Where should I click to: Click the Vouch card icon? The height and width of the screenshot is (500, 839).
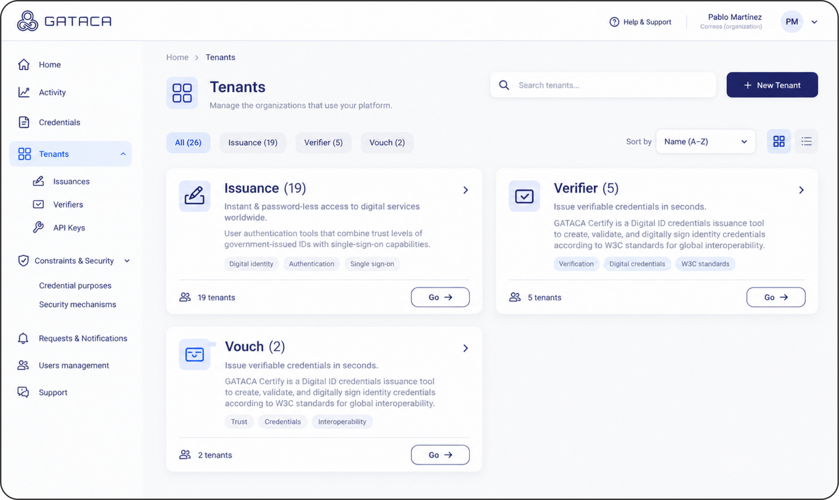(195, 354)
